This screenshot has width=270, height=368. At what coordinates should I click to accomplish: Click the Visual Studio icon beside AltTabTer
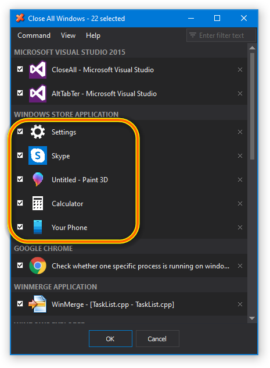pos(38,93)
